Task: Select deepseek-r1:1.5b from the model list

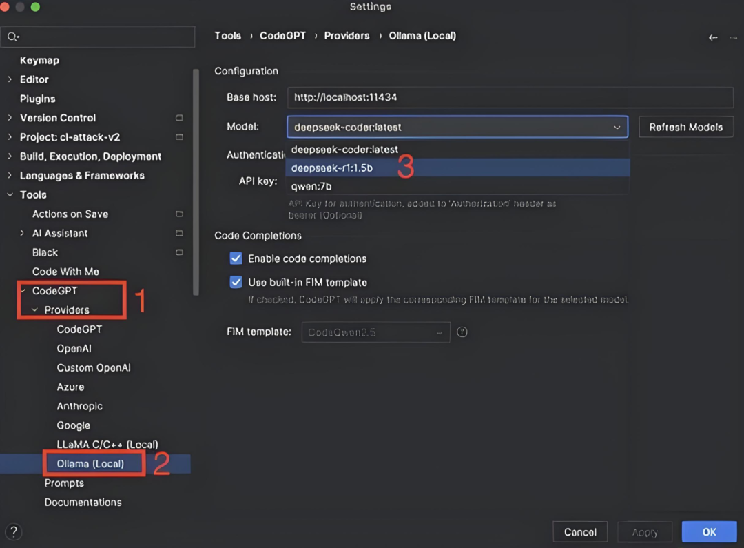Action: [x=457, y=168]
